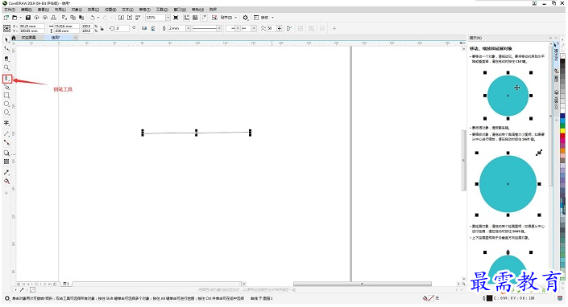Toggle the lock ratio padlock
The height and width of the screenshot is (307, 568).
(x=102, y=29)
